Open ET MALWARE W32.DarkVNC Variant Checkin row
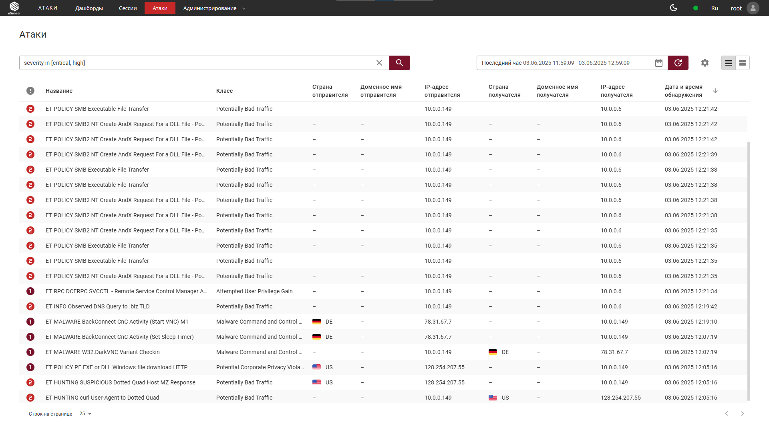 coord(103,352)
